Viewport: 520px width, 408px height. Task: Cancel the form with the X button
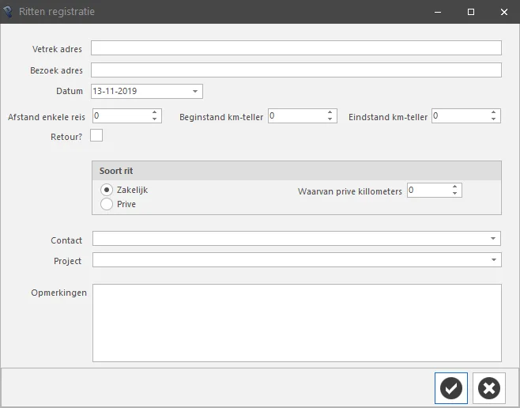[x=489, y=387]
